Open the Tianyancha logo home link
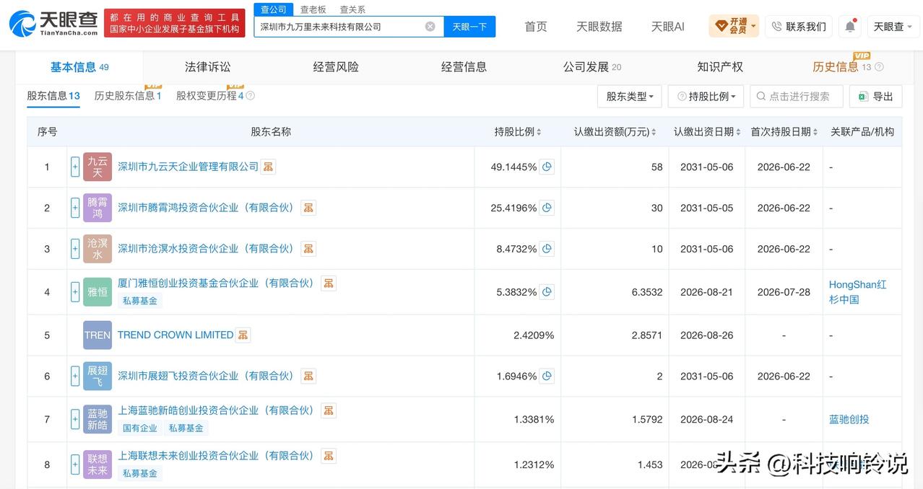The width and height of the screenshot is (923, 489). tap(53, 24)
